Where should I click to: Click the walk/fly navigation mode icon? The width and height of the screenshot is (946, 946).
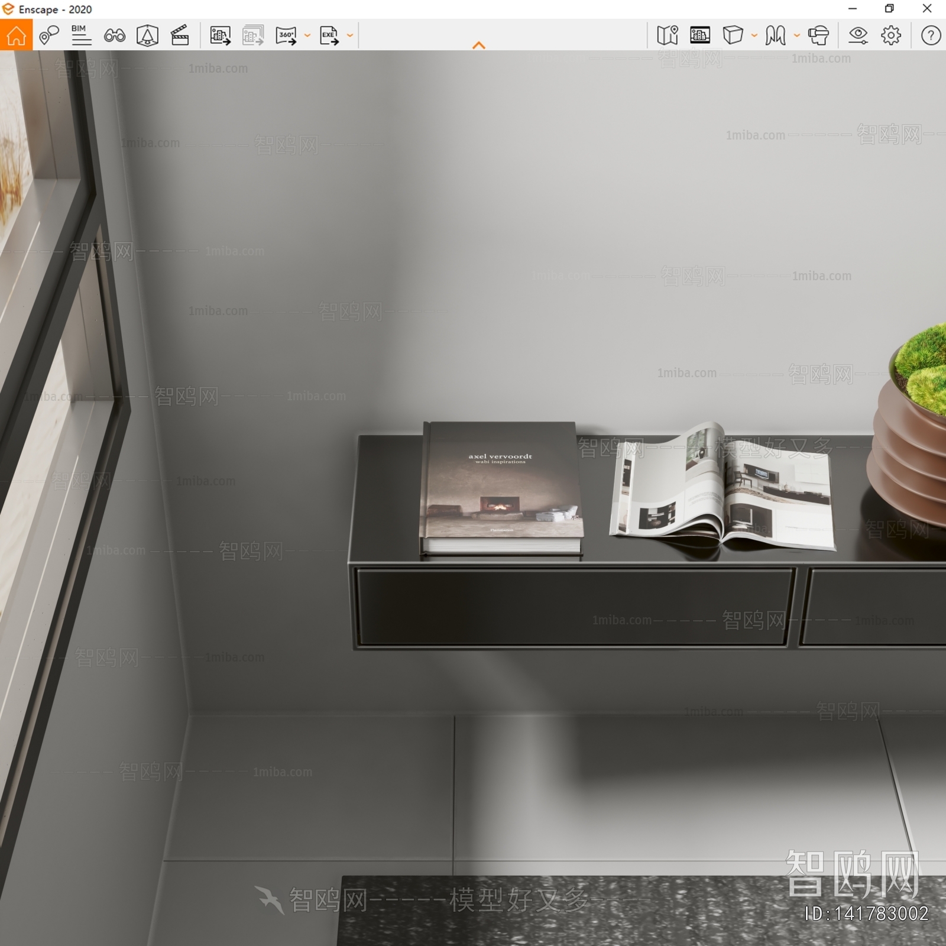pos(776,35)
